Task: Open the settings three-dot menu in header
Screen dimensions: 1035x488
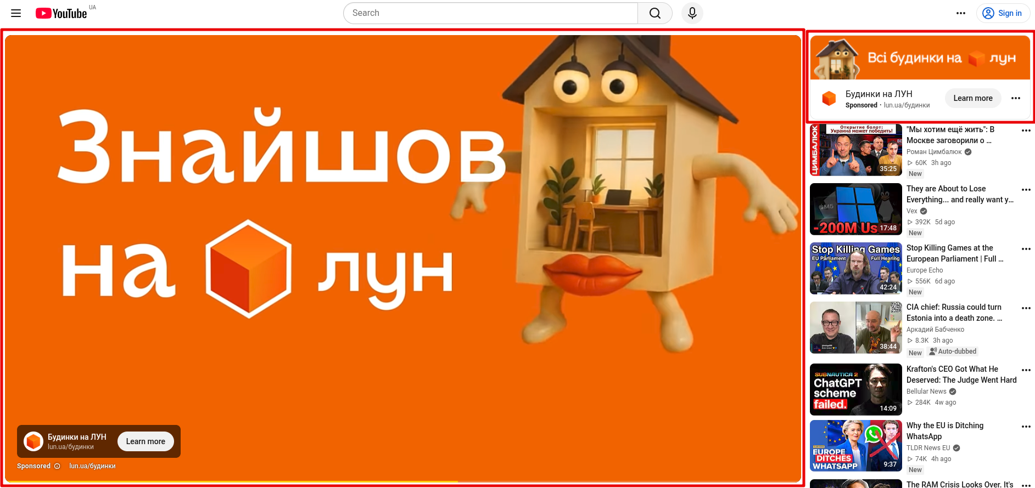Action: (x=961, y=13)
